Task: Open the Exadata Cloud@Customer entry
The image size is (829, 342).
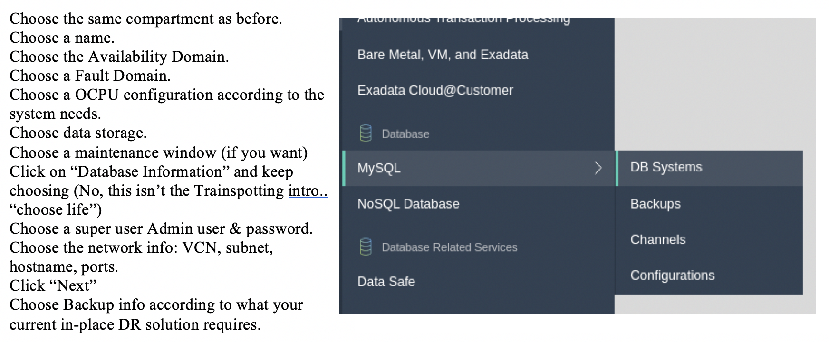Action: [435, 90]
